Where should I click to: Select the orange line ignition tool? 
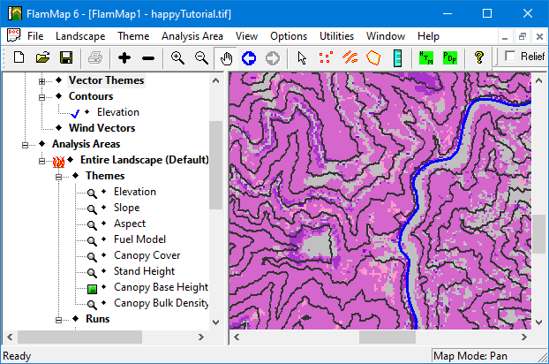click(350, 57)
